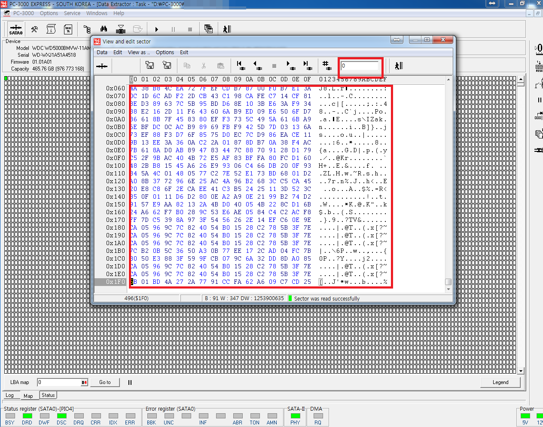543x427 pixels.
Task: Click the greyed disk export icon
Action: [x=137, y=29]
